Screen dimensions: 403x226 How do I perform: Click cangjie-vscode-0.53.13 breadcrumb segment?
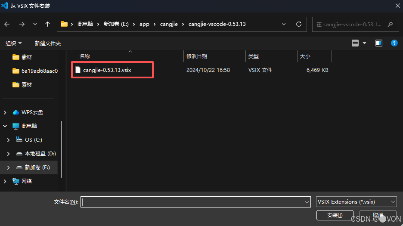click(x=217, y=24)
